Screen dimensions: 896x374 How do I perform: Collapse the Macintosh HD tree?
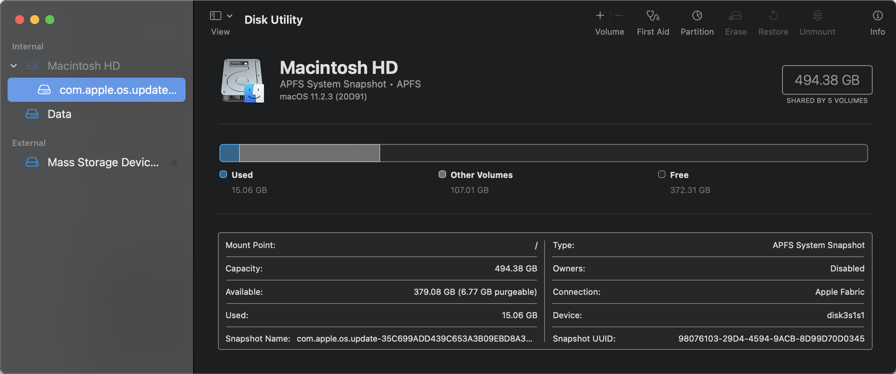(14, 66)
